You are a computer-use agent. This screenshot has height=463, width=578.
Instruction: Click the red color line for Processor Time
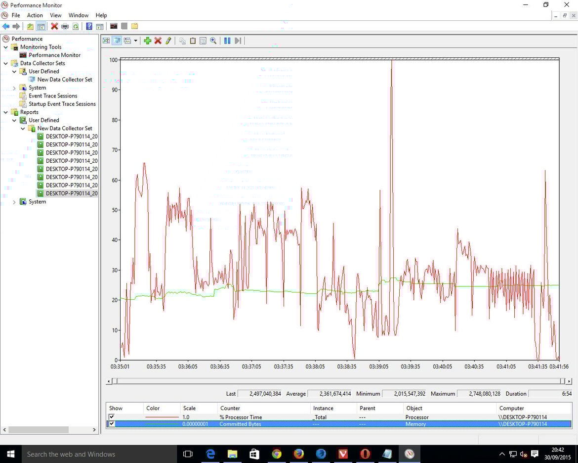[162, 417]
